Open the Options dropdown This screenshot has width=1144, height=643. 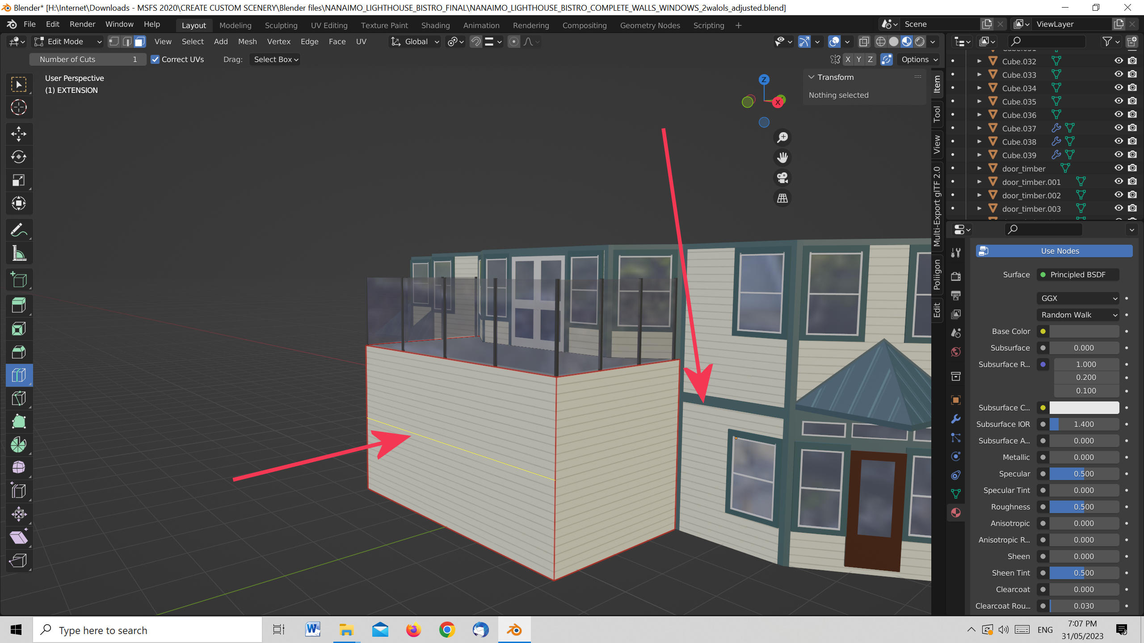tap(919, 59)
